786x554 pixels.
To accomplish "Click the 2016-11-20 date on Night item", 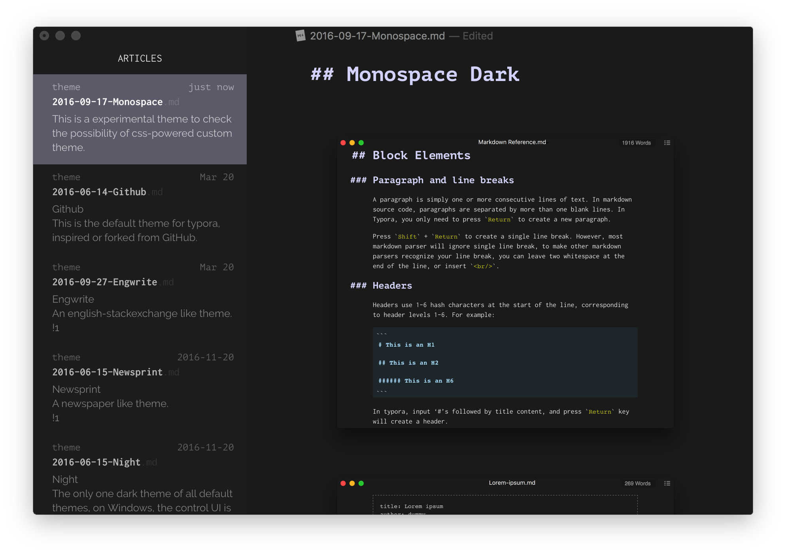I will 206,447.
